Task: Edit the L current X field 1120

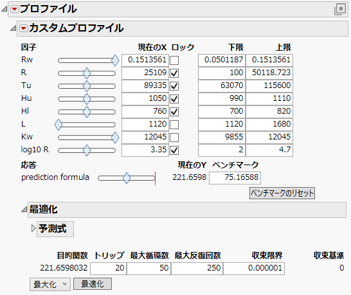Action: (145, 125)
